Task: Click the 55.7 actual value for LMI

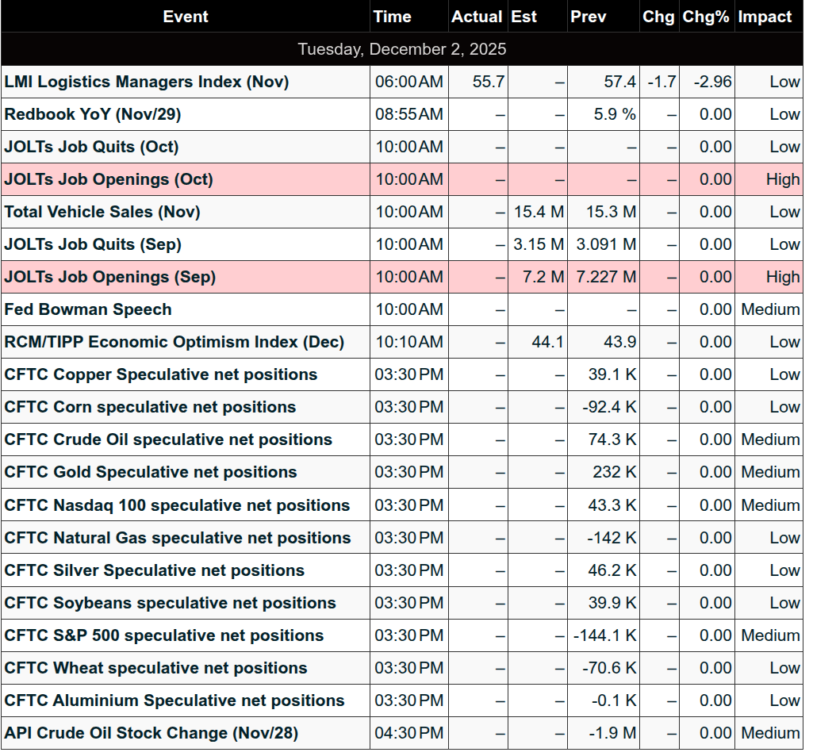Action: point(489,82)
